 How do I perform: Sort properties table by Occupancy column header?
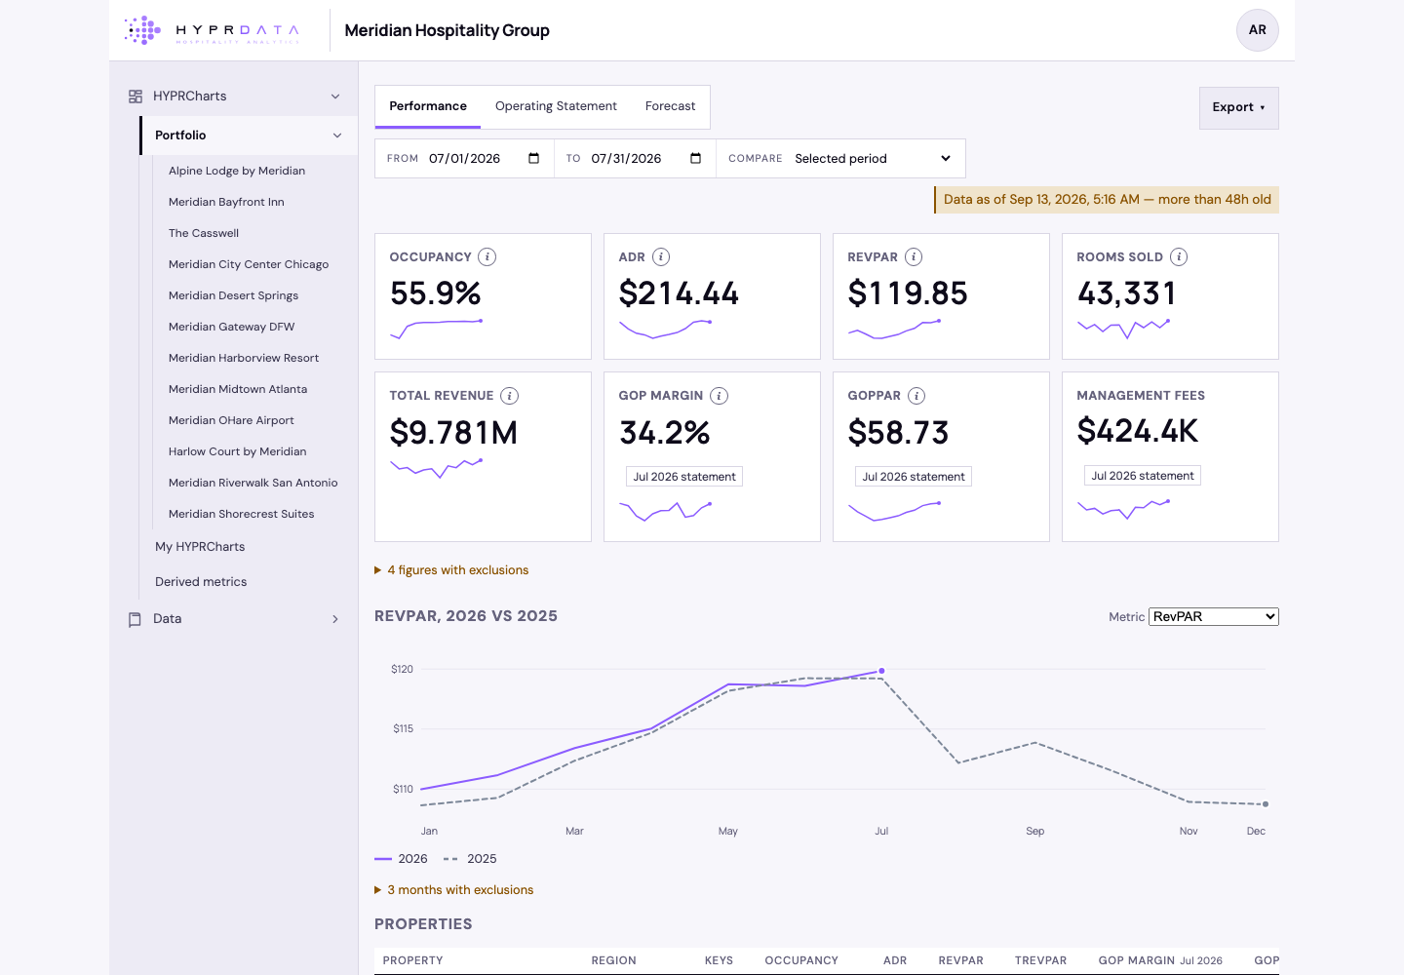click(x=801, y=960)
